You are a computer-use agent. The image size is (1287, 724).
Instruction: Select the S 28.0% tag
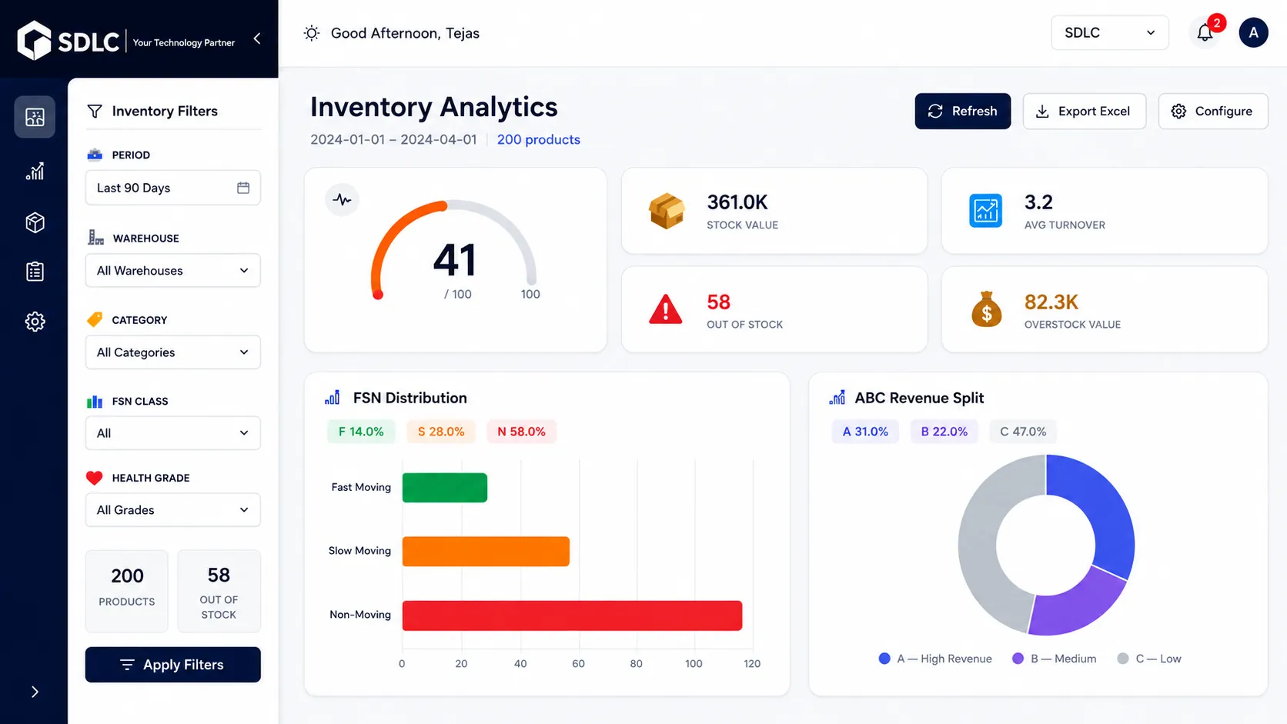coord(441,432)
